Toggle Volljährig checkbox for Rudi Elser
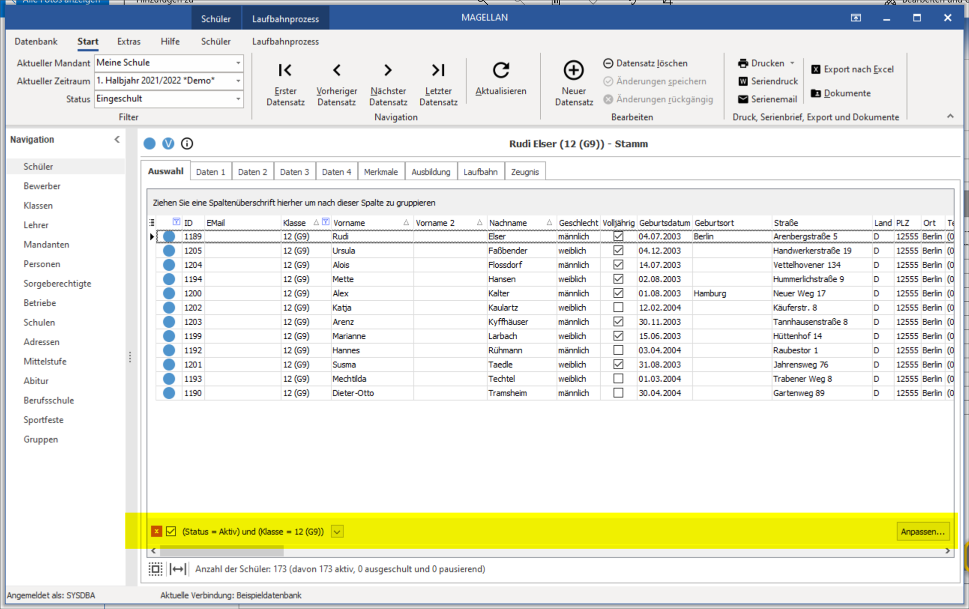 click(x=618, y=236)
